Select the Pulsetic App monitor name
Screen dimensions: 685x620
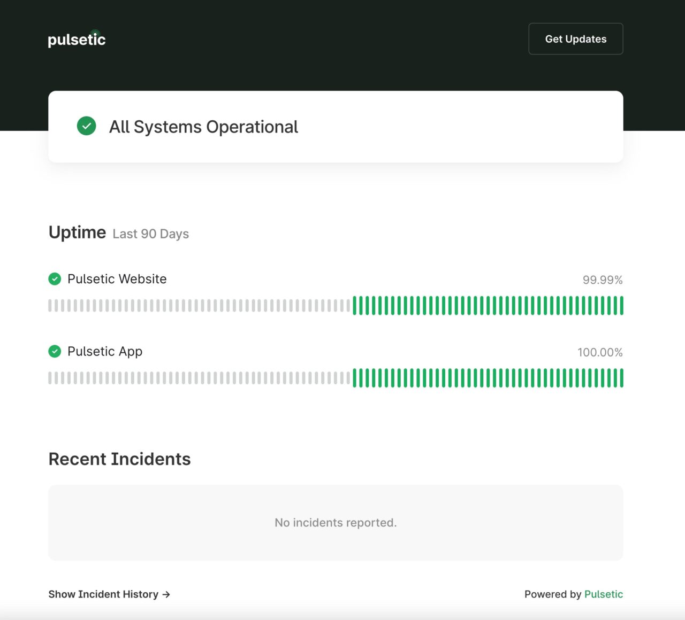pos(105,351)
